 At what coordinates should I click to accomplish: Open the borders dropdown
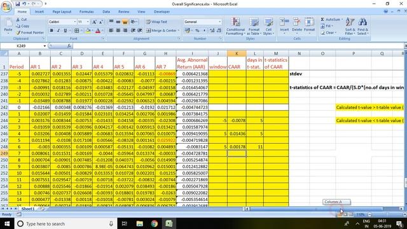81,31
